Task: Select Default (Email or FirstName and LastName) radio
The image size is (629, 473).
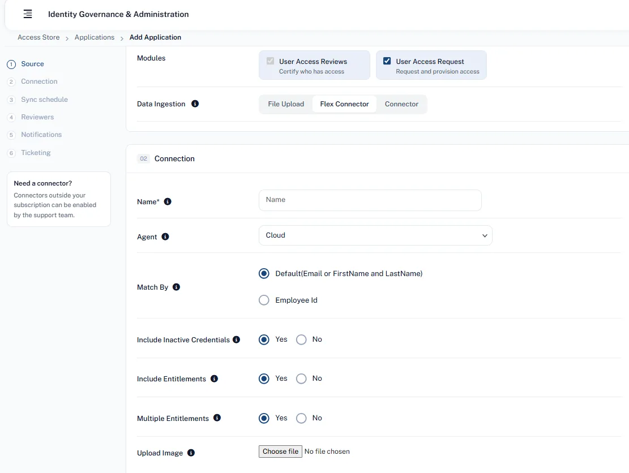Action: coord(264,274)
